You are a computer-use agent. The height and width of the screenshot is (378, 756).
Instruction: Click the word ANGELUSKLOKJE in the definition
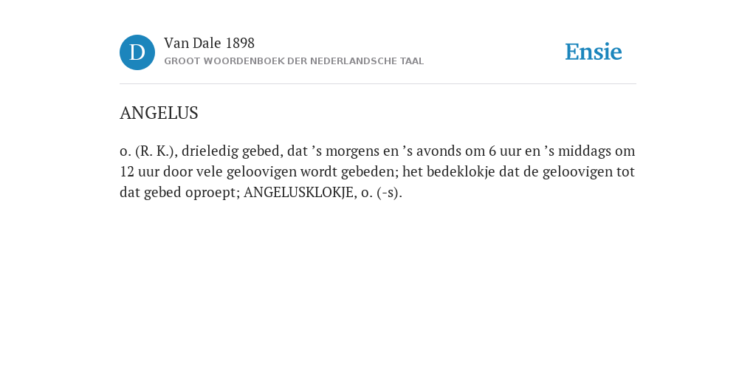coord(298,193)
